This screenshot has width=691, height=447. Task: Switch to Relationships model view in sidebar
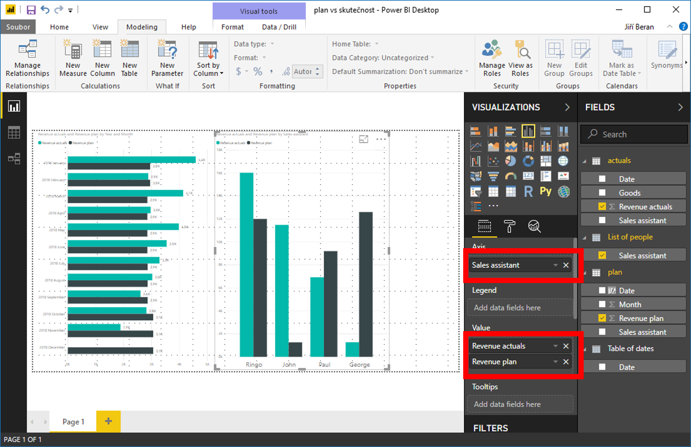tap(14, 159)
